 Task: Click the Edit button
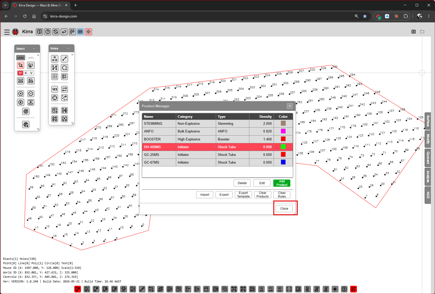click(262, 183)
